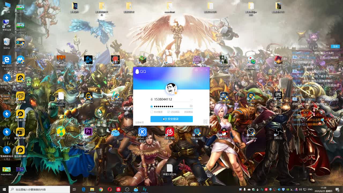Select the 新建文本文档 text file icon
This screenshot has height=193, width=343.
tap(170, 170)
